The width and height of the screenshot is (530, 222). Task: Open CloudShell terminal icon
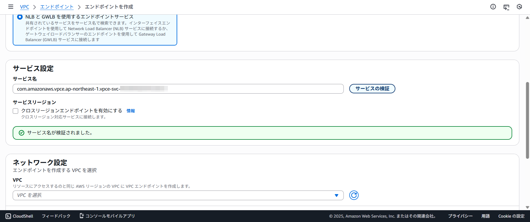8,216
